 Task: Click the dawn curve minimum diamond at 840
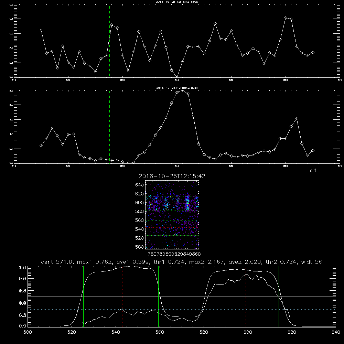(177, 77)
